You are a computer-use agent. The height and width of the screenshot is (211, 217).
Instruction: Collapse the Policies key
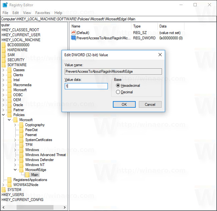tap(3, 115)
